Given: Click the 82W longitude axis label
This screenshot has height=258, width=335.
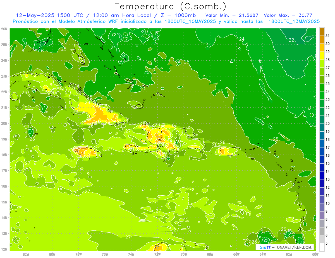Looking at the screenshot, I should pyautogui.click(x=26, y=254).
